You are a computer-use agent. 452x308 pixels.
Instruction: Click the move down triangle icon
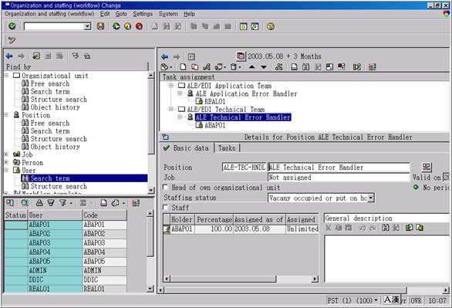pyautogui.click(x=264, y=67)
